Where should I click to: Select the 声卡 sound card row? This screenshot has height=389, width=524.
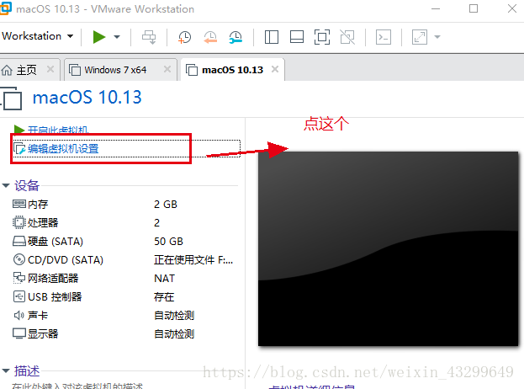[x=124, y=316]
